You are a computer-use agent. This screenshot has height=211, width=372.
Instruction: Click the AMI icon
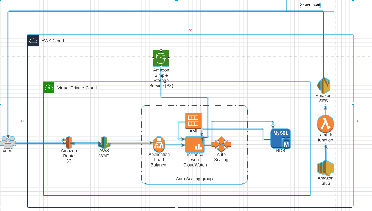point(193,121)
